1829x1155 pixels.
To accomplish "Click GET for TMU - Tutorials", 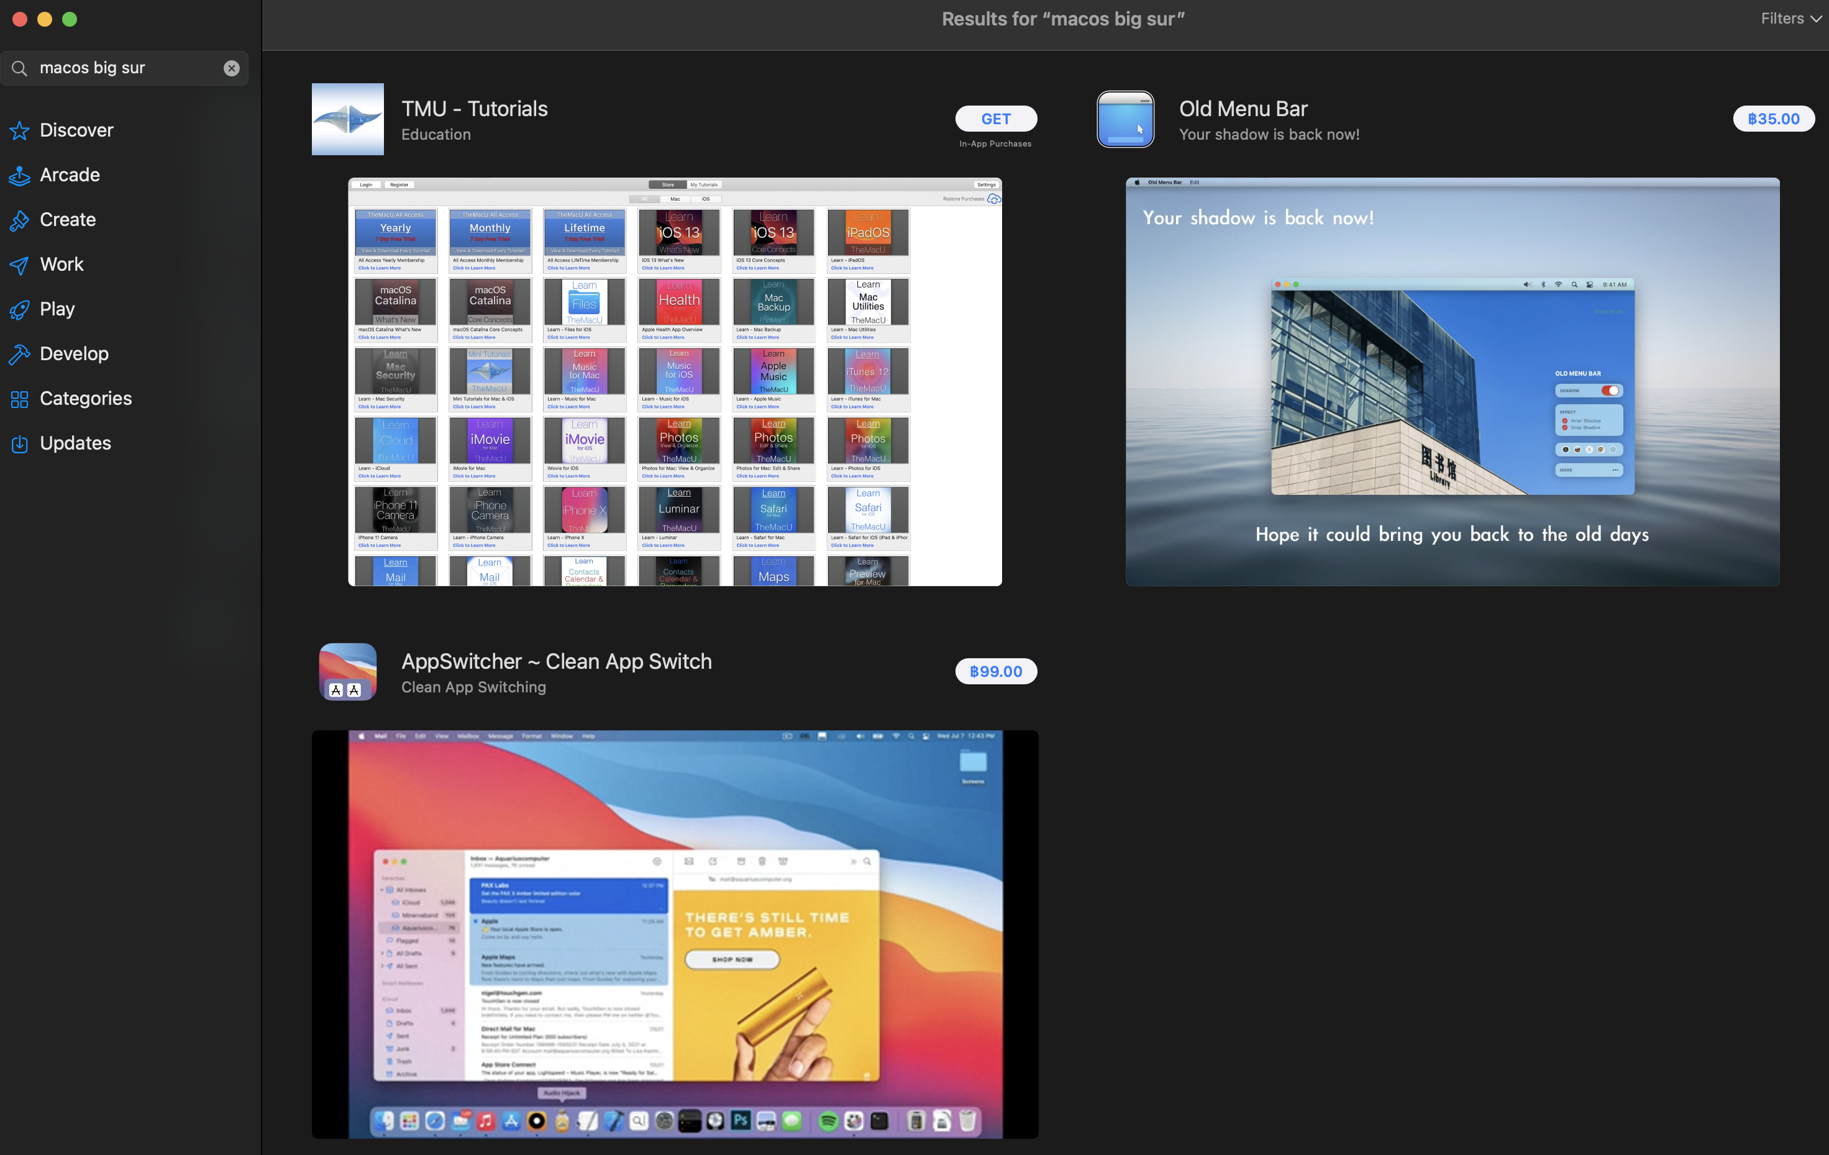I will tap(995, 119).
